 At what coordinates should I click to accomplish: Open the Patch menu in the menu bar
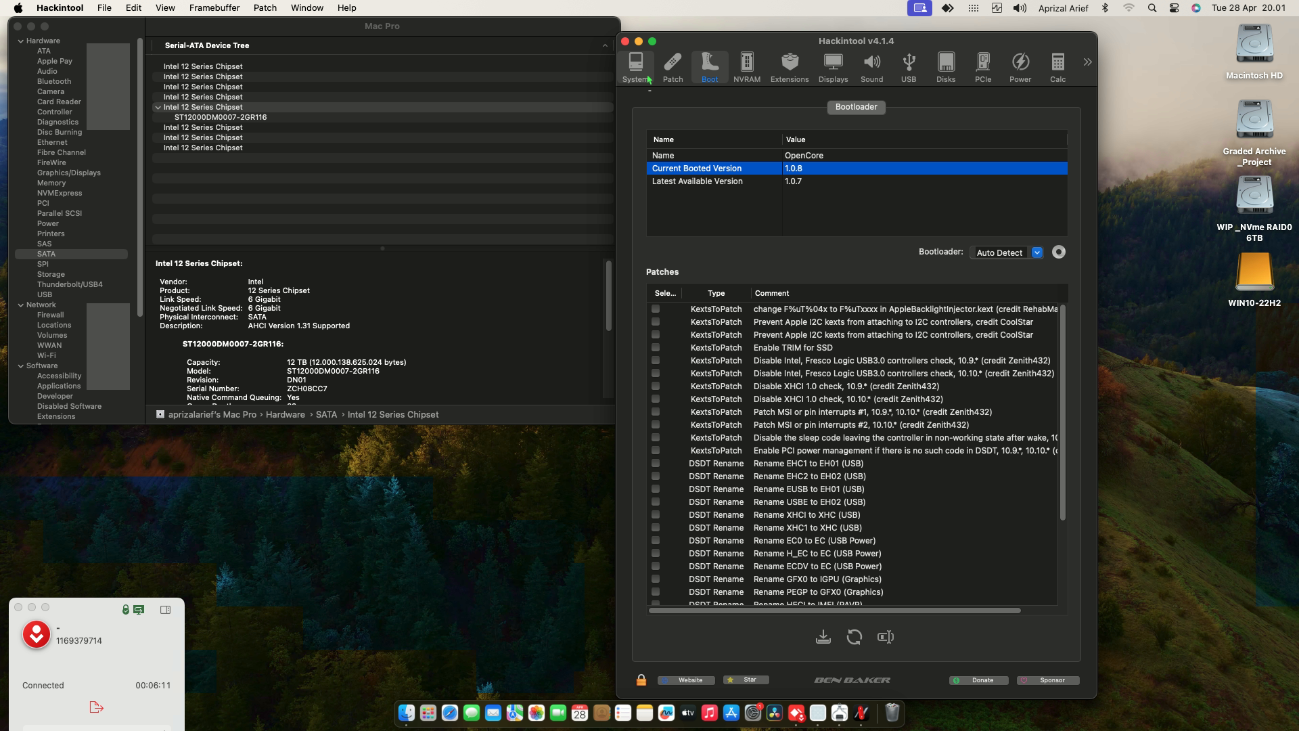265,8
